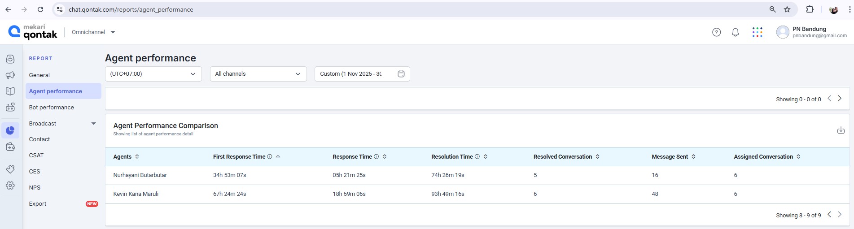Expand the Omnichannel product switcher
The image size is (854, 229).
[113, 32]
